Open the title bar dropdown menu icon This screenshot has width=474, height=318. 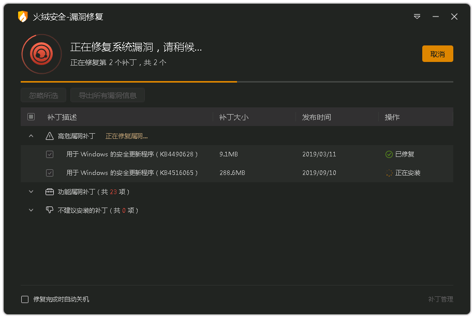click(x=417, y=17)
